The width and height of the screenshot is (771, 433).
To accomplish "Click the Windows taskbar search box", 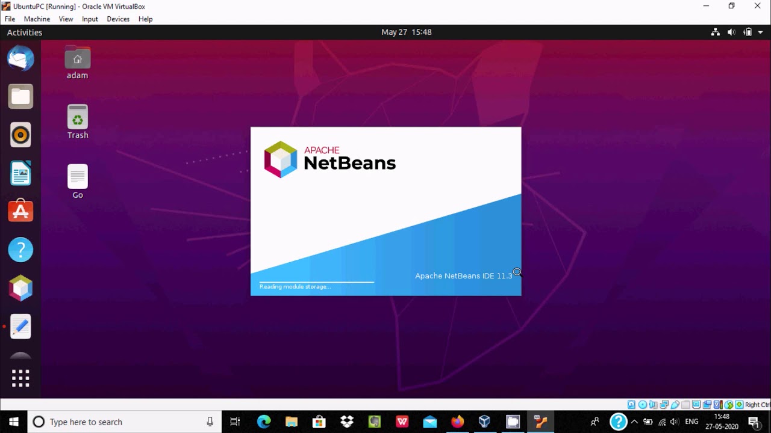I will [125, 422].
